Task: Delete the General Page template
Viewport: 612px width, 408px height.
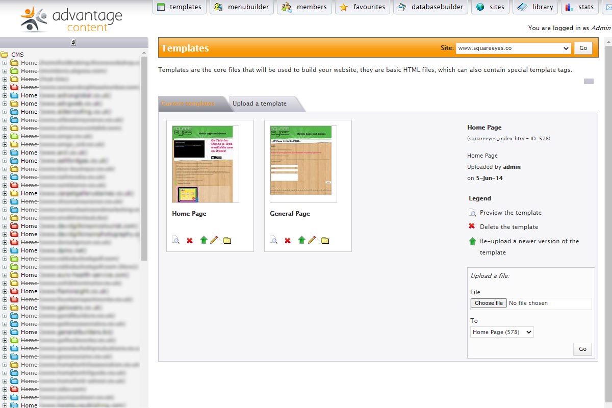Action: [x=288, y=240]
